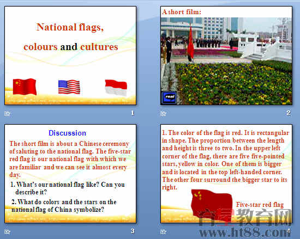
Task: Click the 'A short film:' title text
Action: [182, 12]
